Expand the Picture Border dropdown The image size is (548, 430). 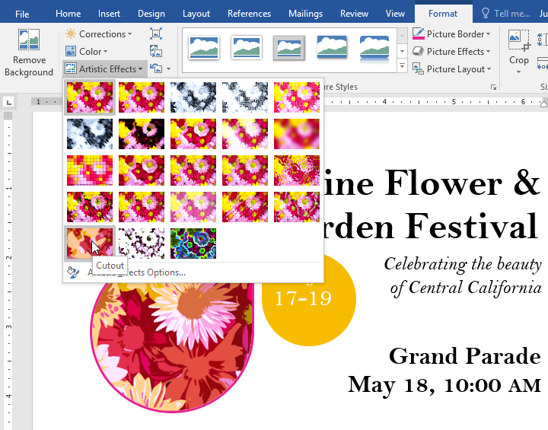[452, 33]
